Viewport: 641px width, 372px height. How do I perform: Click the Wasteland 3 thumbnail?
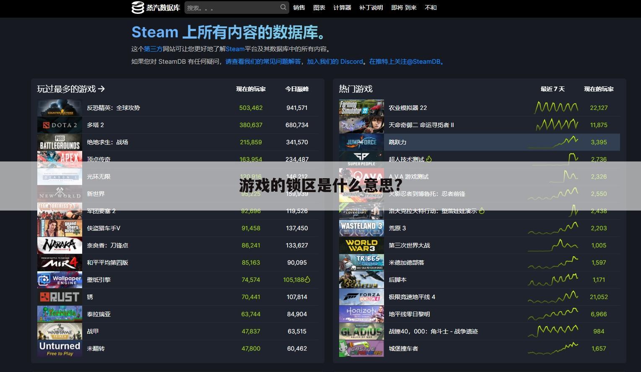point(361,228)
